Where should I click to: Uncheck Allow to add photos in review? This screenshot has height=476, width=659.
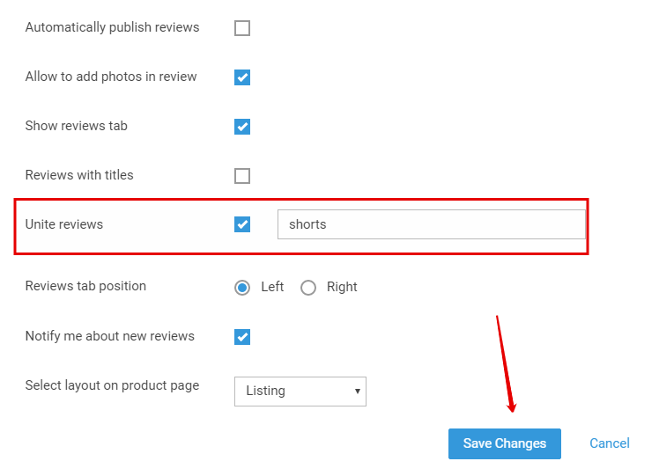(x=242, y=77)
